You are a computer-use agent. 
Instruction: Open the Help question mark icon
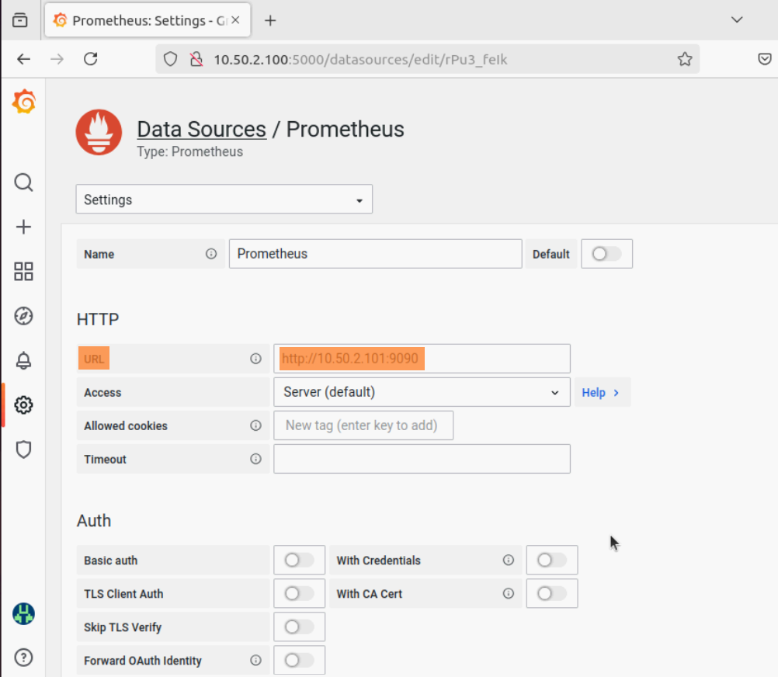(23, 658)
